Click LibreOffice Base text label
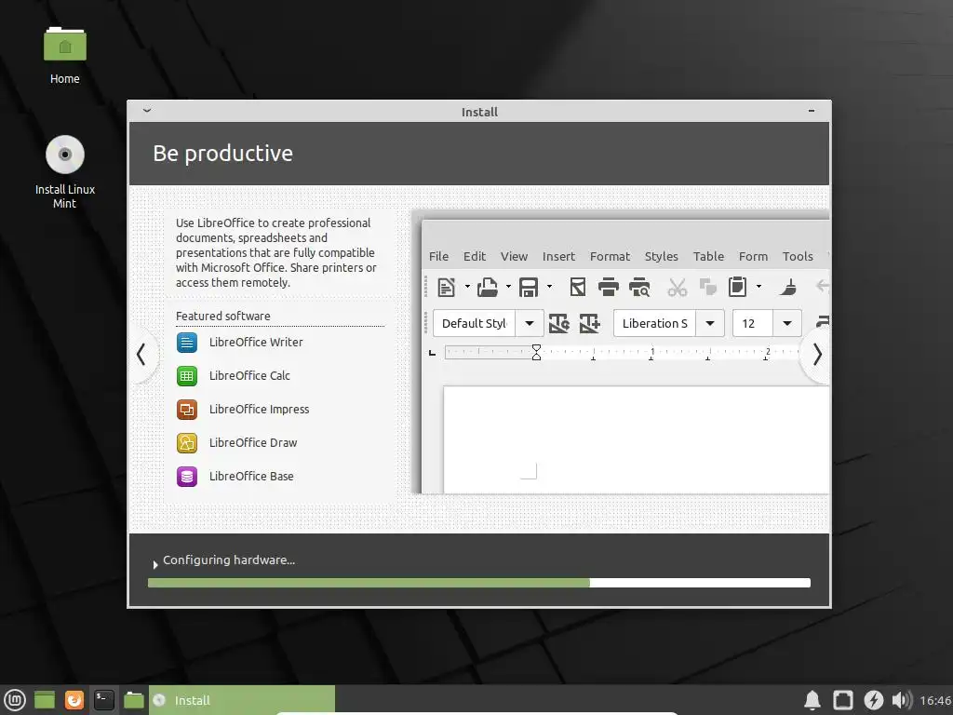Image resolution: width=953 pixels, height=715 pixels. 251,476
